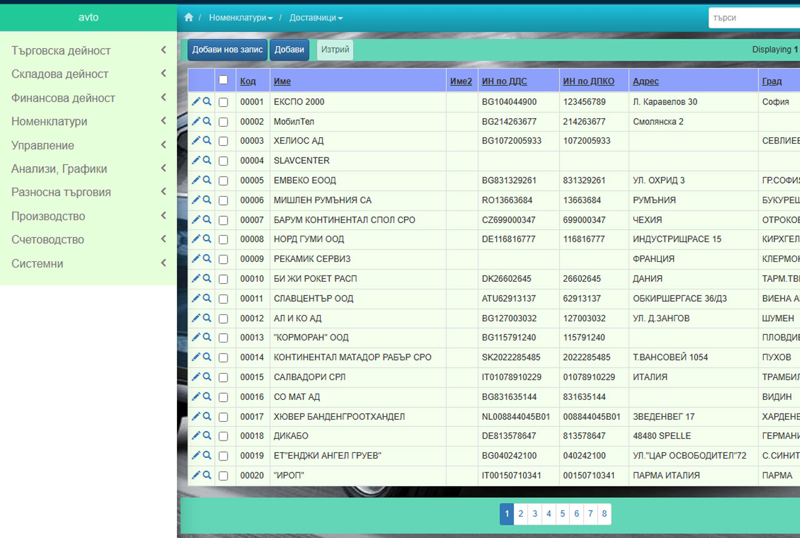Click the търси search field
This screenshot has width=800, height=538.
tap(753, 18)
